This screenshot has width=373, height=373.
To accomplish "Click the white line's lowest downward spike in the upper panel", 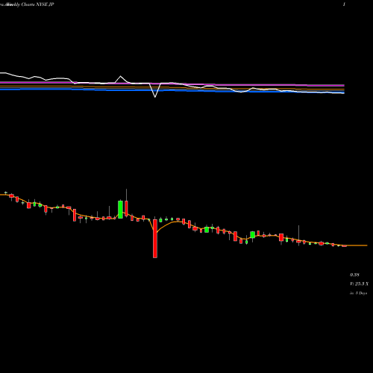I will tap(155, 97).
